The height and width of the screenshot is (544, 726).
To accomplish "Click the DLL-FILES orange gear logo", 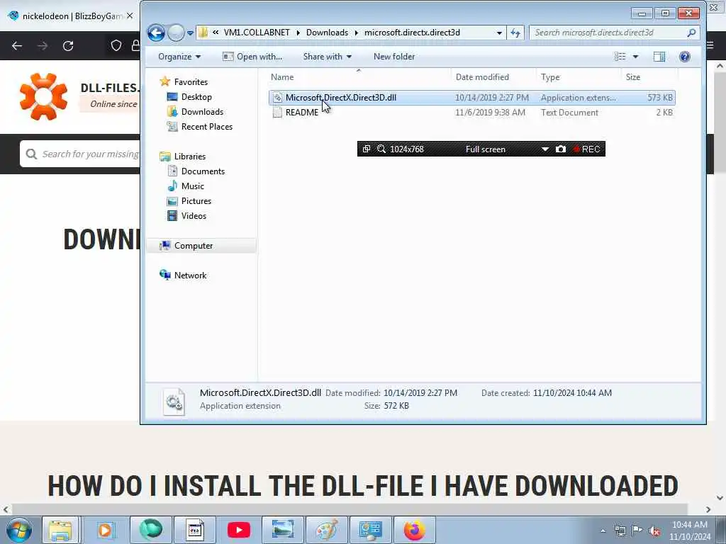I will click(x=43, y=96).
